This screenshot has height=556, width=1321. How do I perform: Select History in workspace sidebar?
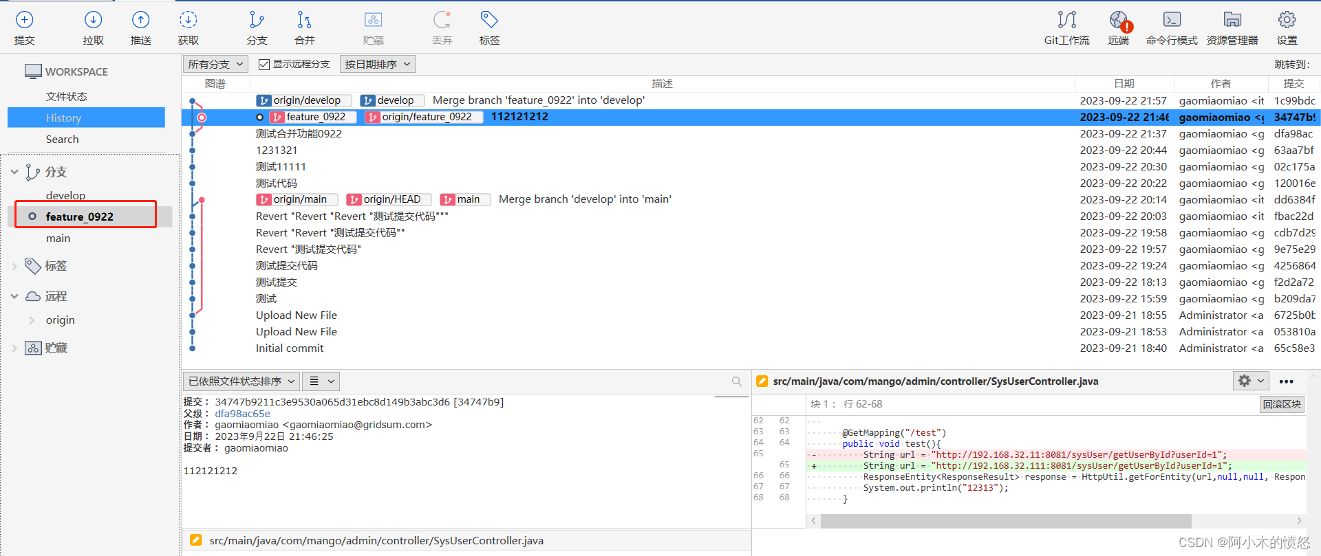(86, 118)
